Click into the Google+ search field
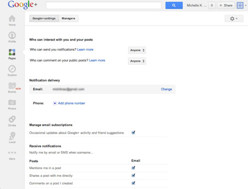This screenshot has height=189, width=248. (104, 5)
